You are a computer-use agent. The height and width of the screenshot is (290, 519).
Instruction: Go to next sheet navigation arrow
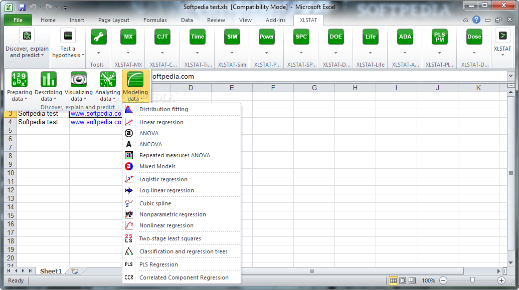click(23, 271)
